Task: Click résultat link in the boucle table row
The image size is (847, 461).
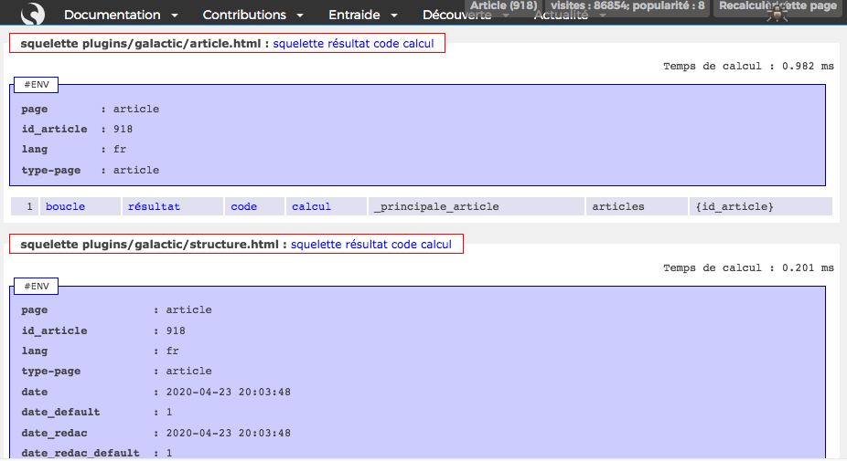Action: coord(154,207)
